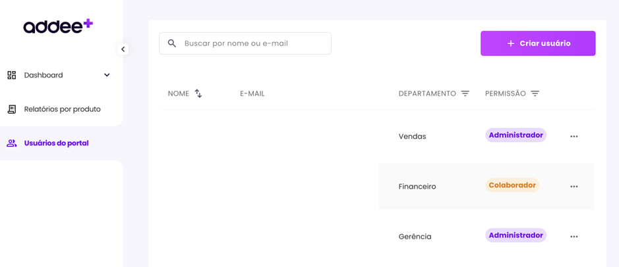Click the PERMISSÃO column header text
The width and height of the screenshot is (619, 267).
pos(506,94)
